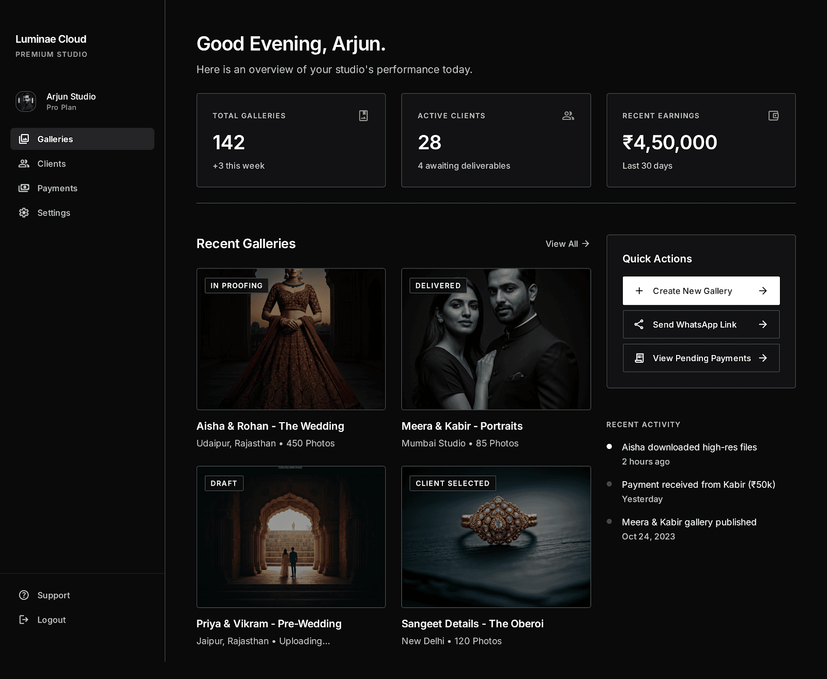Click 'Udaipur, Rajasthan • 450 Photos' text
827x679 pixels.
pos(266,443)
